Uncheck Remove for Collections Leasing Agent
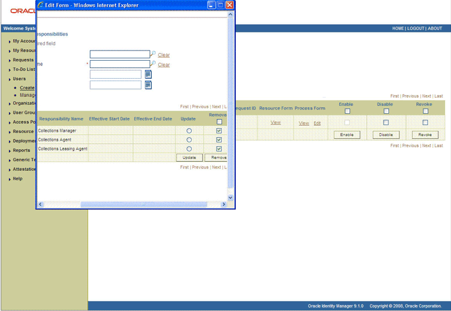This screenshot has width=451, height=311. pos(219,149)
